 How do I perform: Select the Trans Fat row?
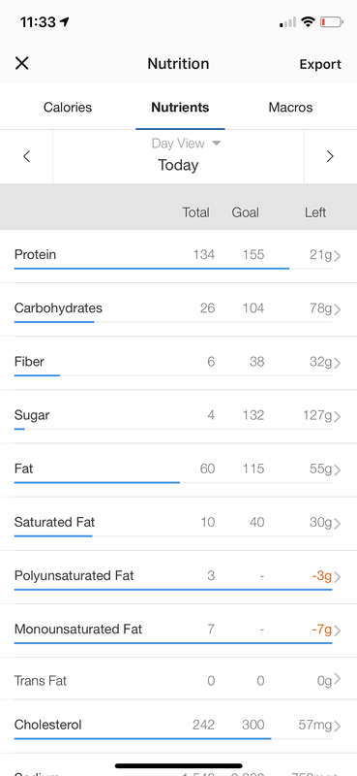coord(178,679)
